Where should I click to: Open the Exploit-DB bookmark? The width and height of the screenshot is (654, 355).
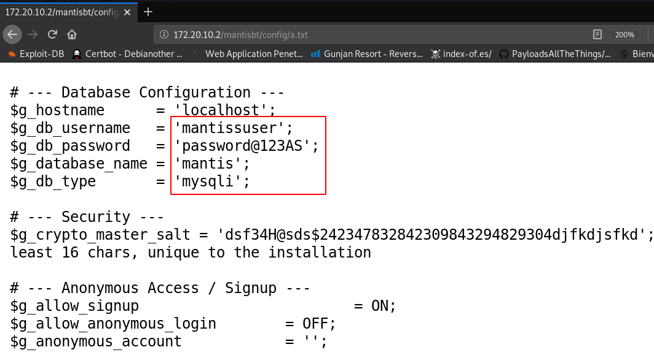coord(36,54)
